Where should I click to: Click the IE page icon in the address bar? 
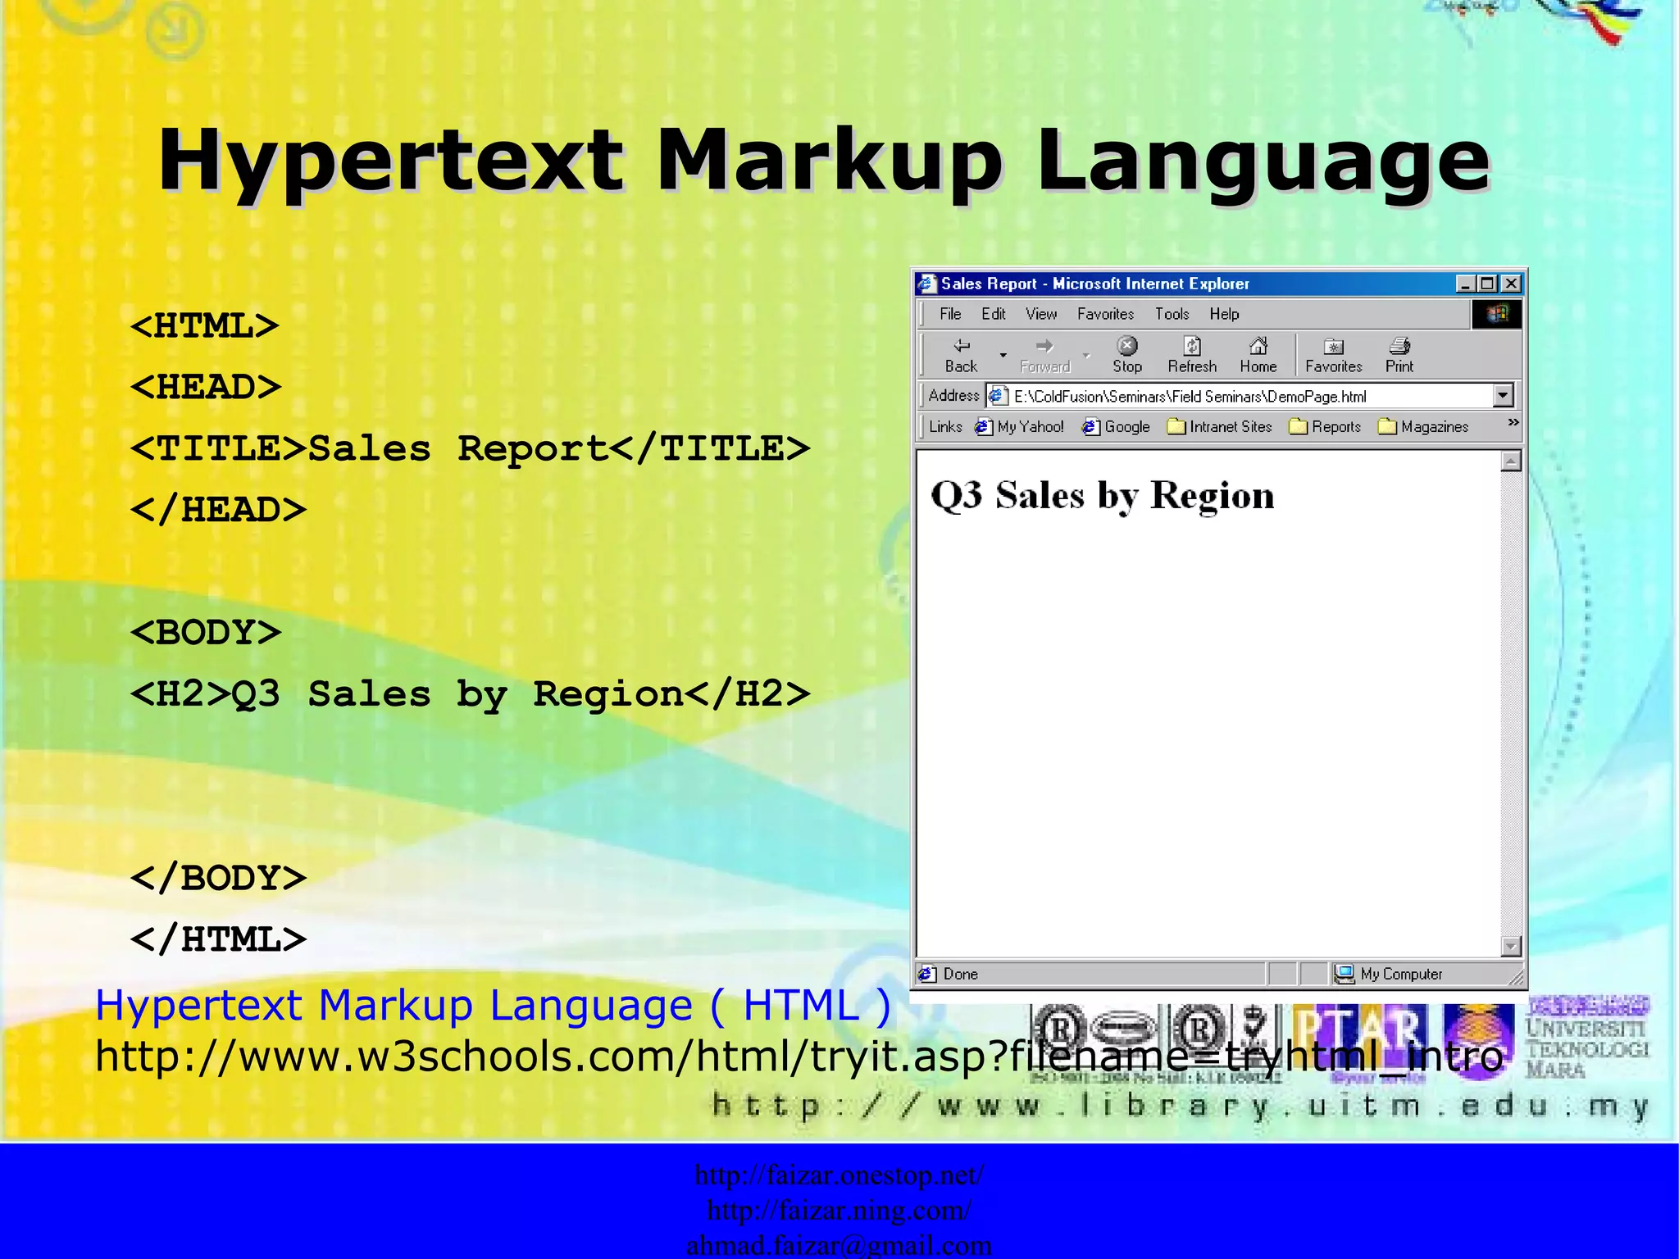tap(998, 396)
